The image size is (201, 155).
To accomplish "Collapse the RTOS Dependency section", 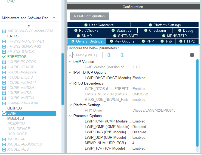I will pyautogui.click(x=70, y=83).
